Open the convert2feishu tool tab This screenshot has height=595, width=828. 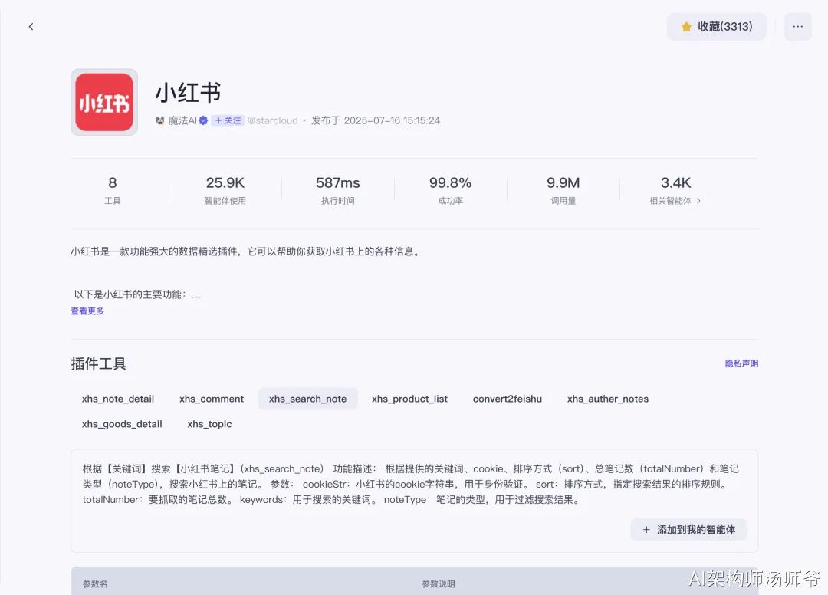(x=508, y=399)
